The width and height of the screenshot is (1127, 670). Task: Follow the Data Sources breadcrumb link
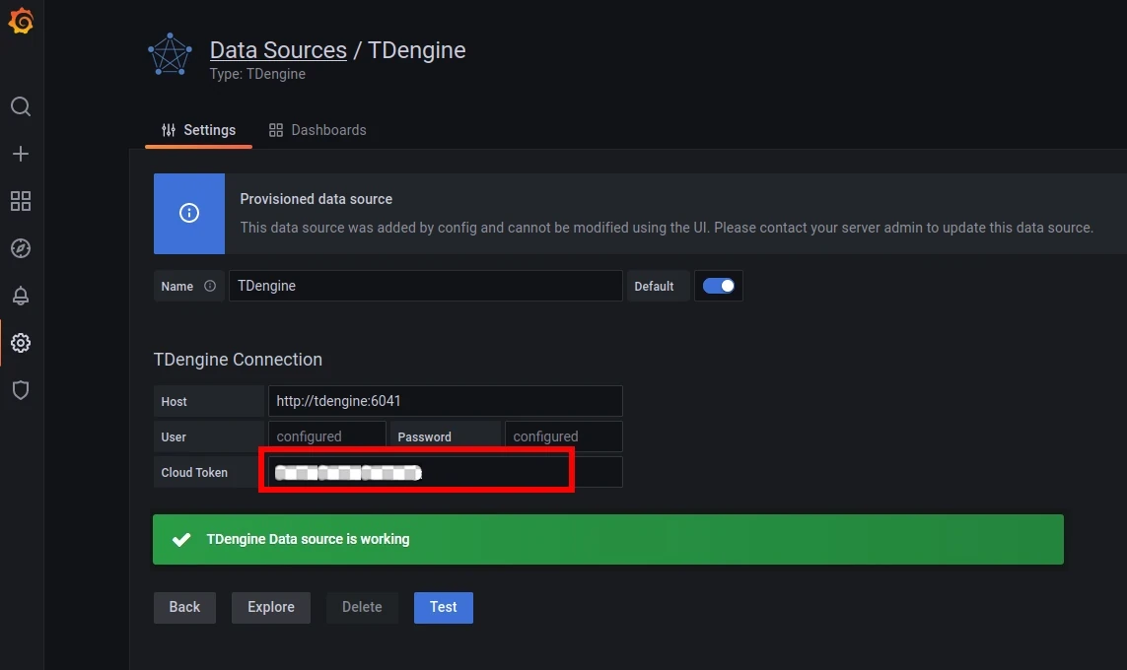tap(278, 50)
